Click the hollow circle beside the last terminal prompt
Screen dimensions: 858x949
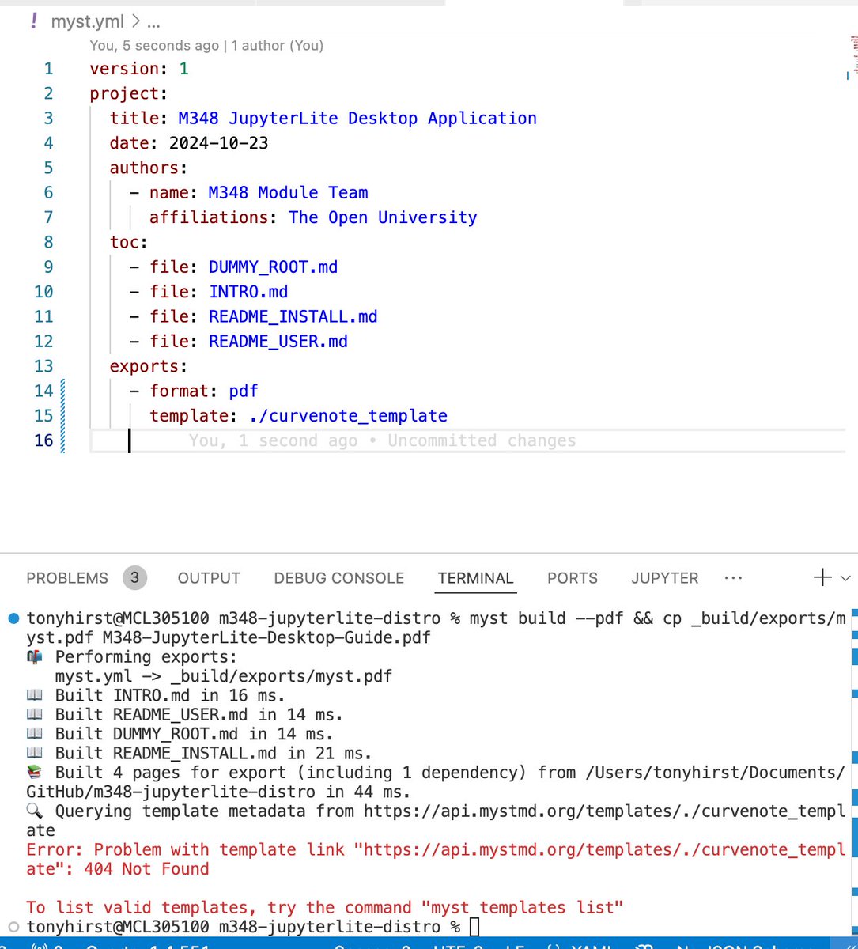click(x=13, y=926)
